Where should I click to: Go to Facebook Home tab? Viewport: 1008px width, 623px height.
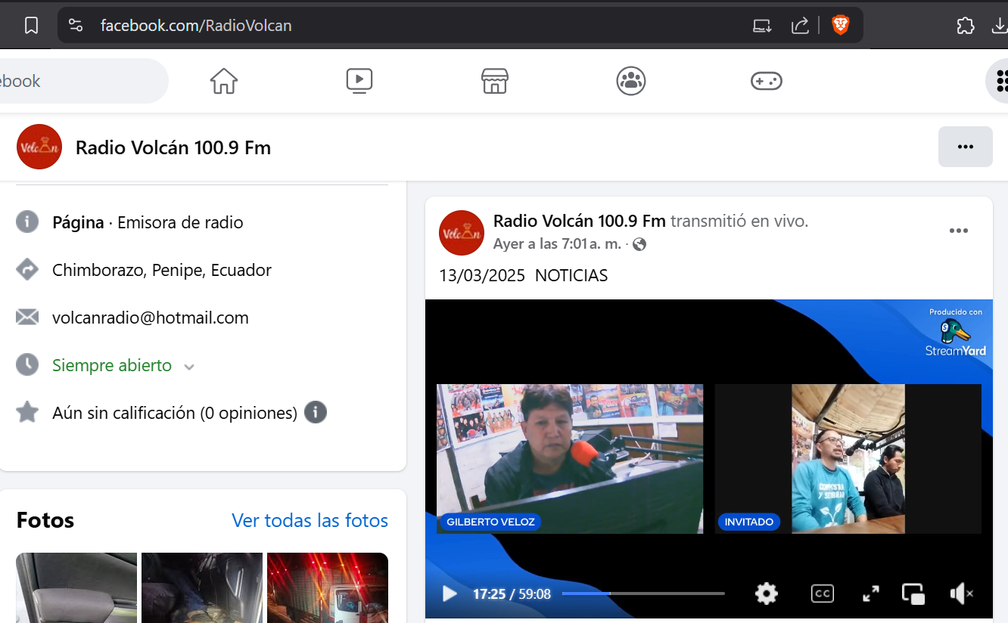click(224, 81)
